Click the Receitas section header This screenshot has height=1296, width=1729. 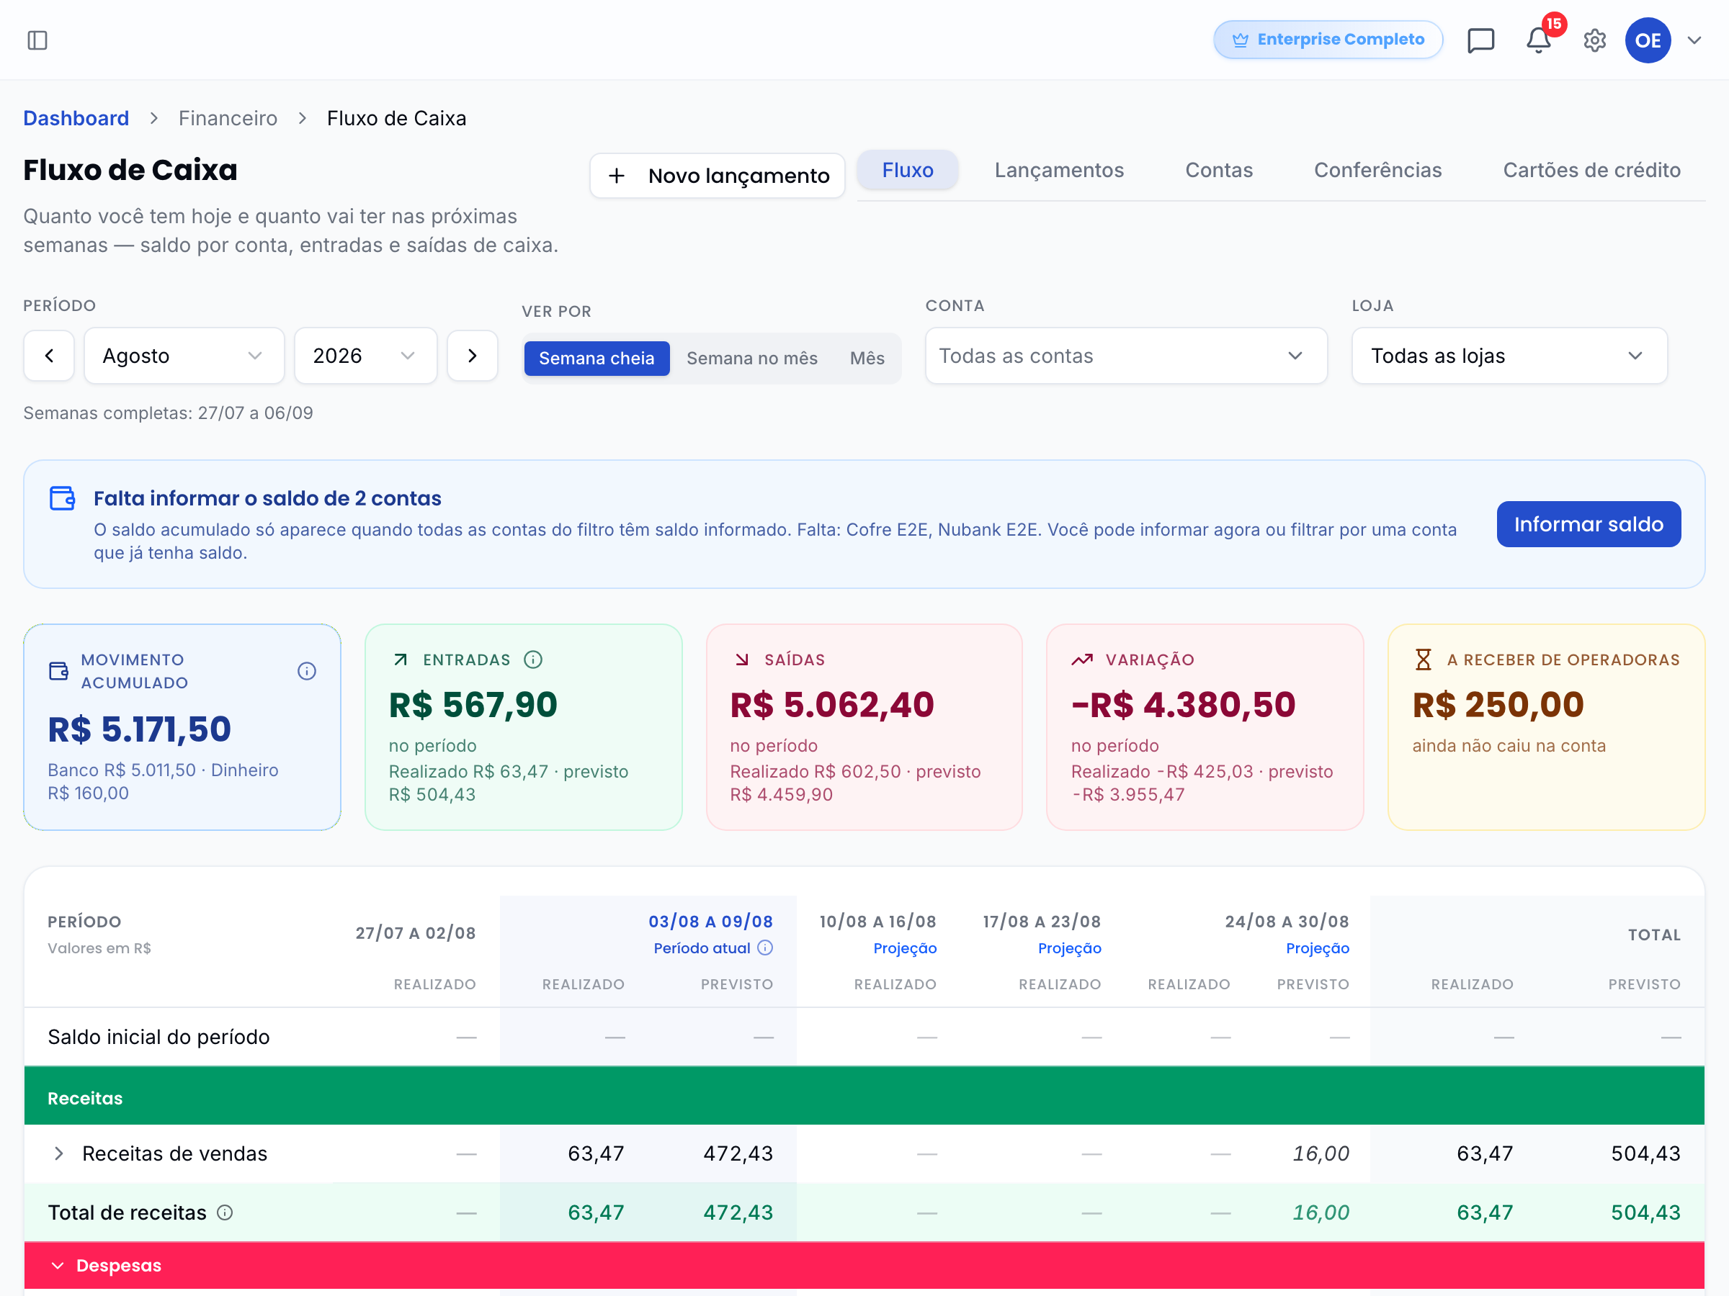(864, 1096)
